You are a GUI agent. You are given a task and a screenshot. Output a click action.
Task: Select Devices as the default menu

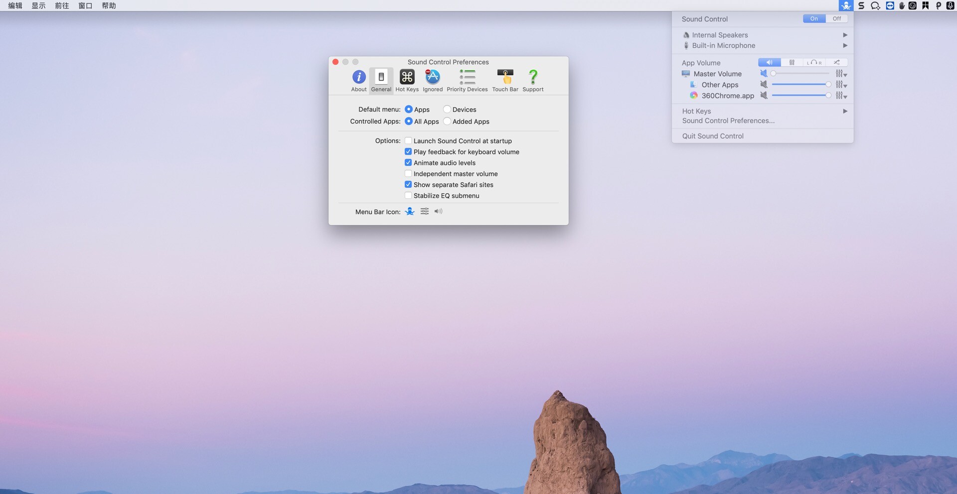pyautogui.click(x=447, y=109)
